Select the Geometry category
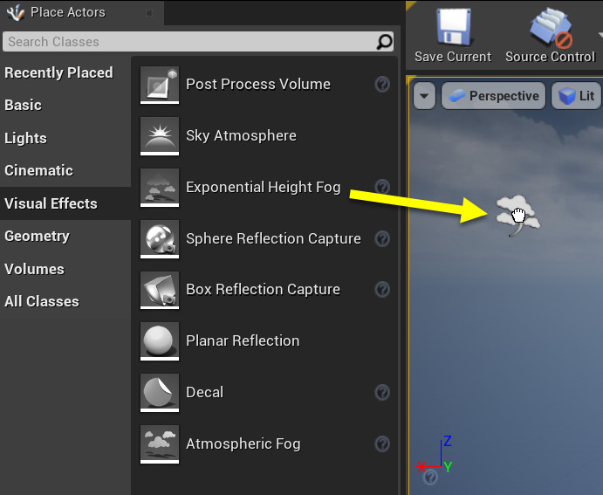Image resolution: width=603 pixels, height=495 pixels. tap(37, 236)
